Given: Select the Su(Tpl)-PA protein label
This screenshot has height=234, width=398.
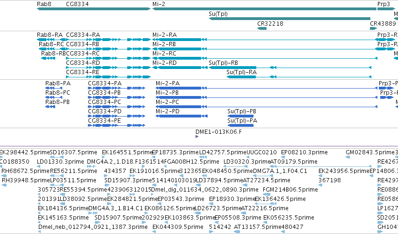Looking at the screenshot, I should click(242, 121).
